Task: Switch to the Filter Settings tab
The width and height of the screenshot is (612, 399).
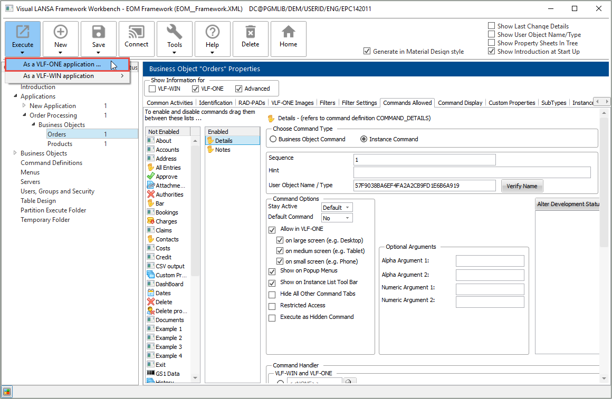Action: [359, 103]
